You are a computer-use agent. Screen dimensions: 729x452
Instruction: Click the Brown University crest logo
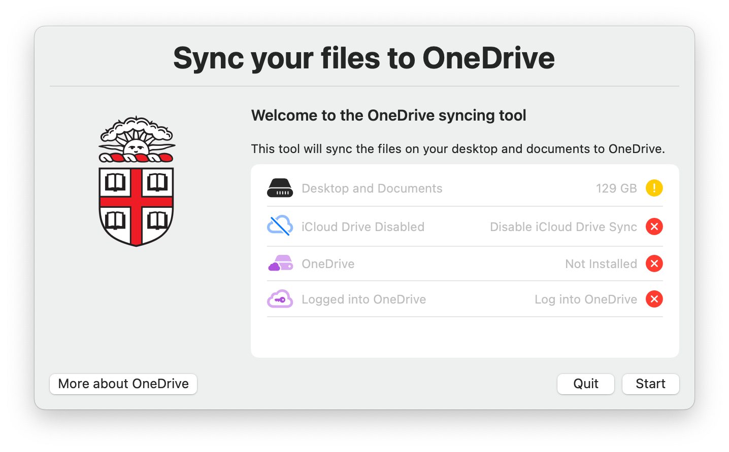pos(137,182)
